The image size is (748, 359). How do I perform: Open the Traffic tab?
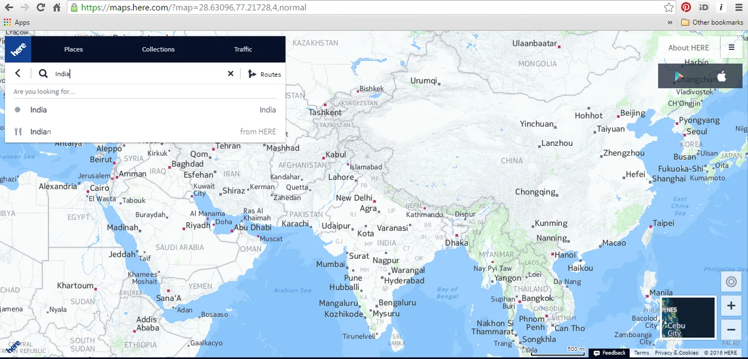[243, 49]
